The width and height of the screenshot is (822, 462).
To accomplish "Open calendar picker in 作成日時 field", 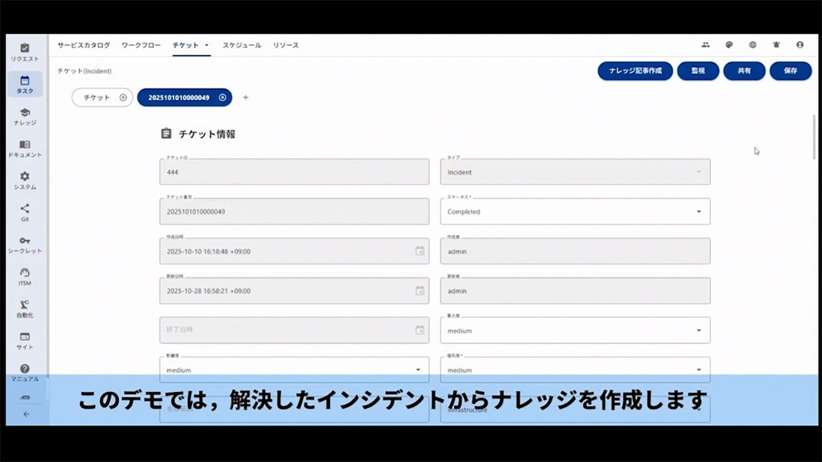I will [419, 251].
